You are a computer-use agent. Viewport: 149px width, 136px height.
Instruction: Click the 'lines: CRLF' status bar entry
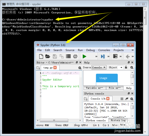(62, 125)
